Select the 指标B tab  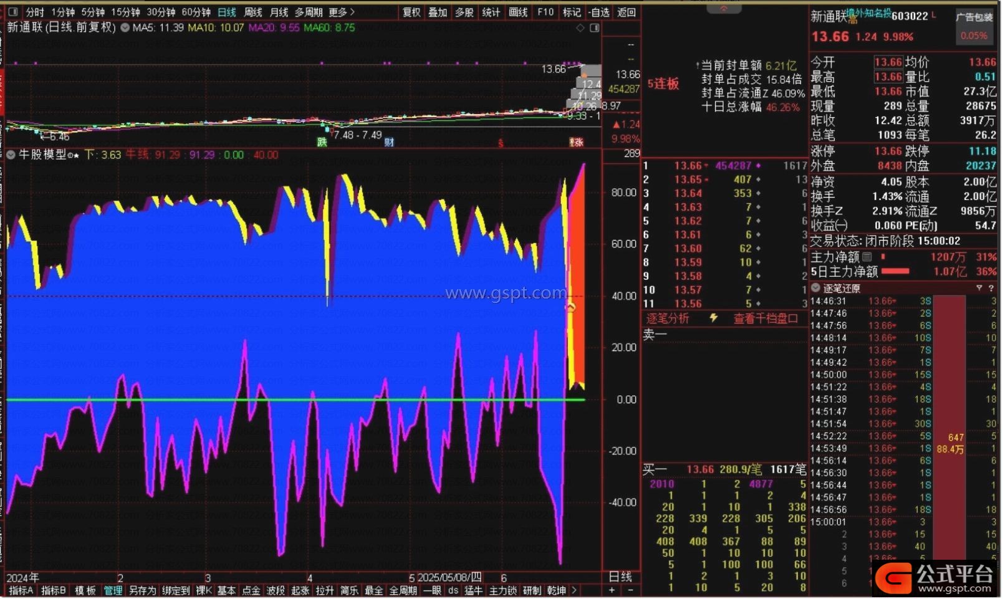(x=54, y=590)
